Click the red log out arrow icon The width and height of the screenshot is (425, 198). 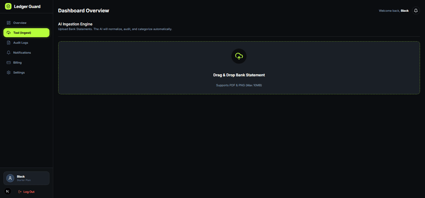pyautogui.click(x=20, y=191)
